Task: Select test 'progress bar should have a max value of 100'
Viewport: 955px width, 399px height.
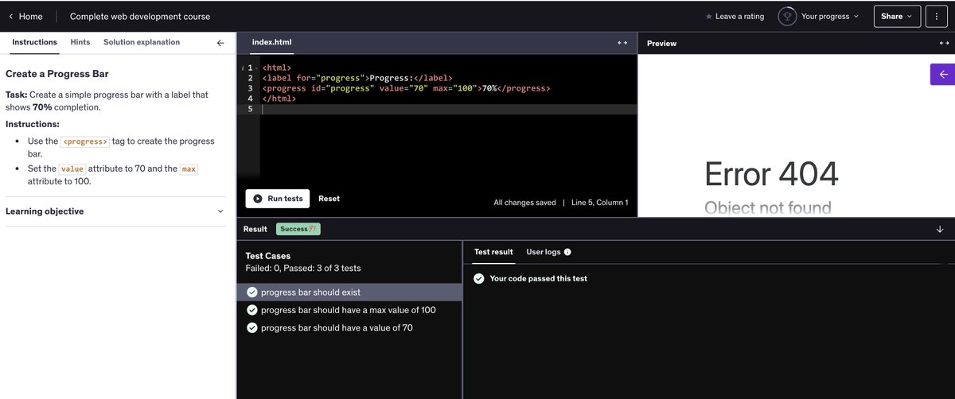Action: click(x=350, y=310)
